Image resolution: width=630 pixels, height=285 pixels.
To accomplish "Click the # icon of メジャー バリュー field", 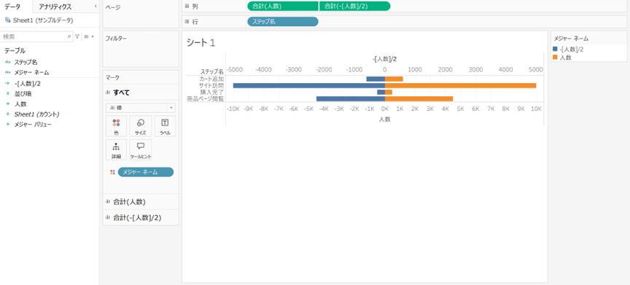I will click(x=7, y=125).
